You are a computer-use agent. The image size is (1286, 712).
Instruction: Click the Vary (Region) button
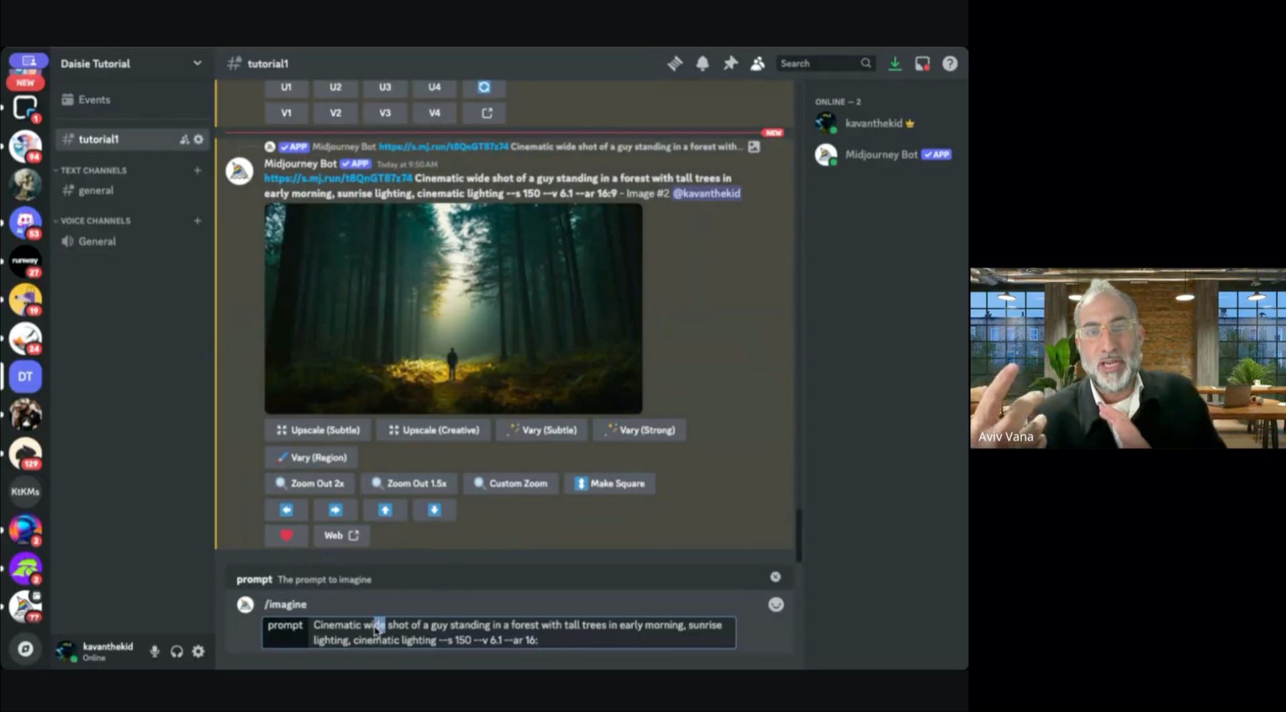[311, 457]
